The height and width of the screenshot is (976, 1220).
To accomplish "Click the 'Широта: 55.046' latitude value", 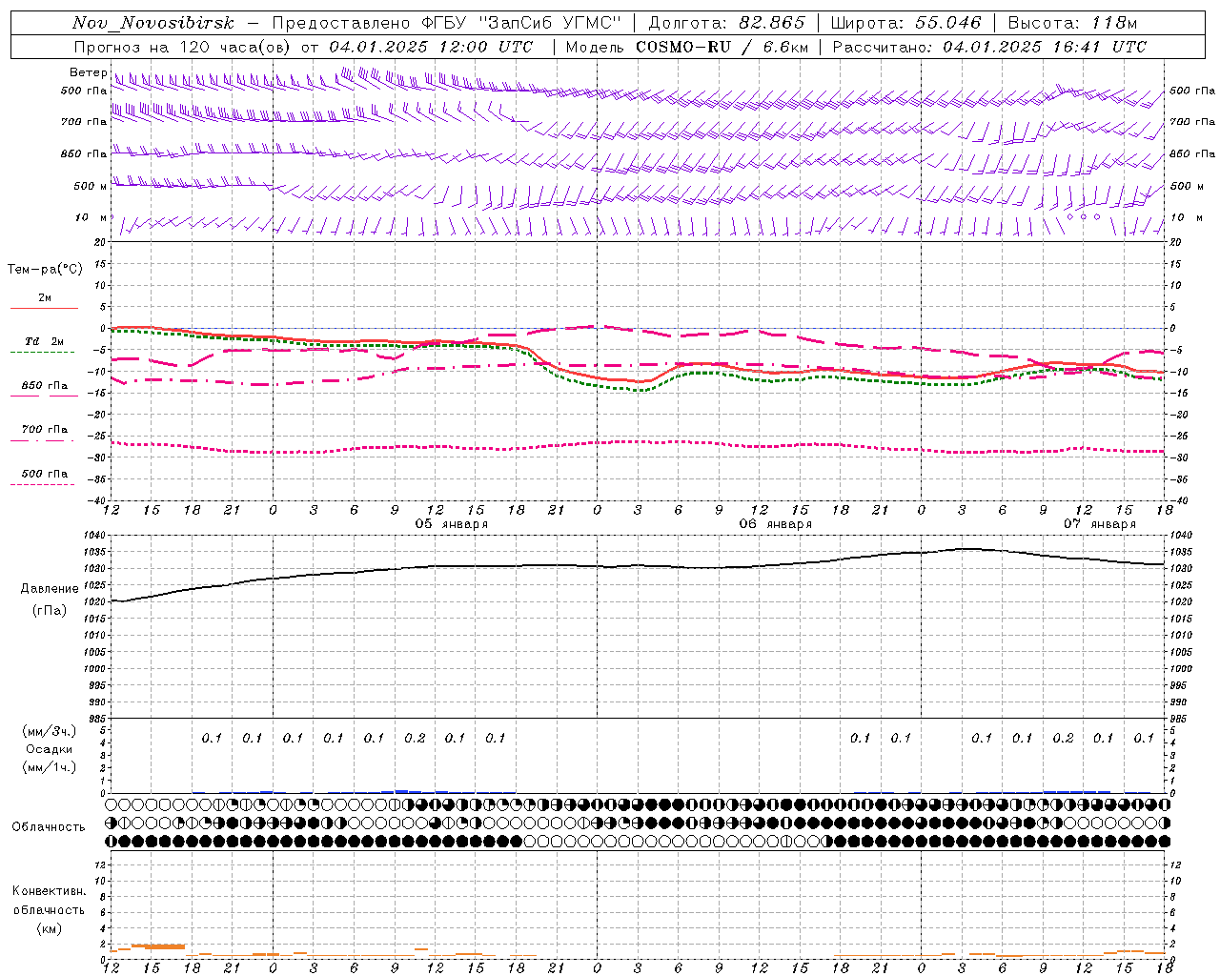I will tap(905, 23).
